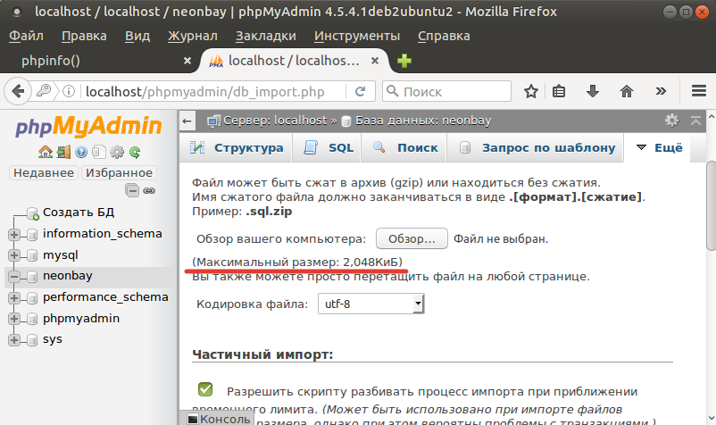716x425 pixels.
Task: Open the Журнал menu in Firefox
Action: pos(192,37)
